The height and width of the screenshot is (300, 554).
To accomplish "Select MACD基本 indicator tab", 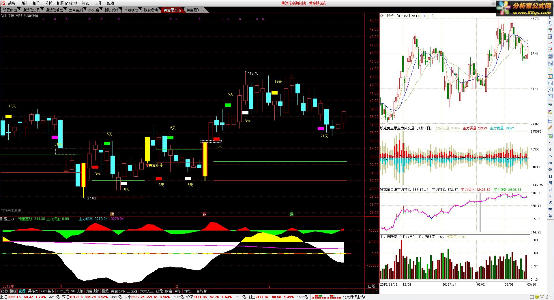I will click(x=47, y=291).
